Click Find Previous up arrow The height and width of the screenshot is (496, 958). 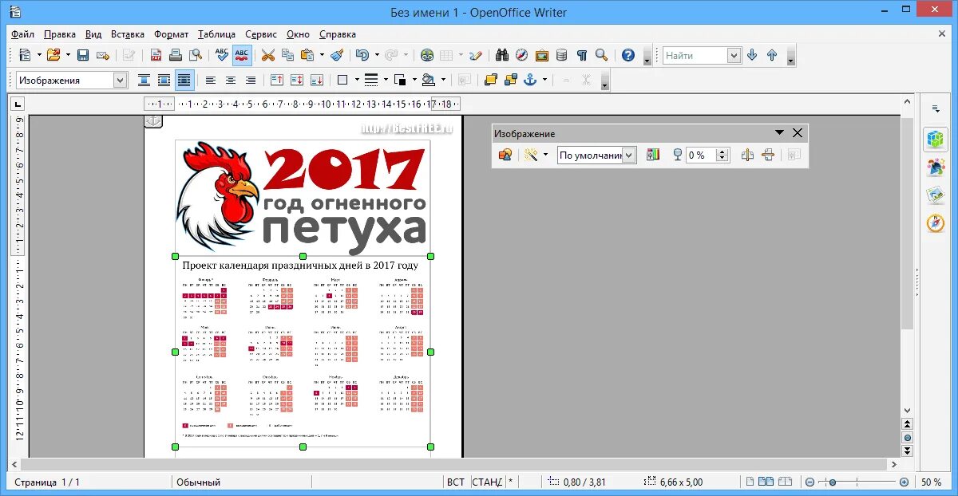(x=772, y=55)
